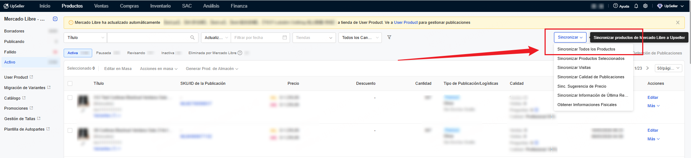This screenshot has width=691, height=158.
Task: Click the sidebar collapse icon beside Mercado Libre
Action: (55, 19)
